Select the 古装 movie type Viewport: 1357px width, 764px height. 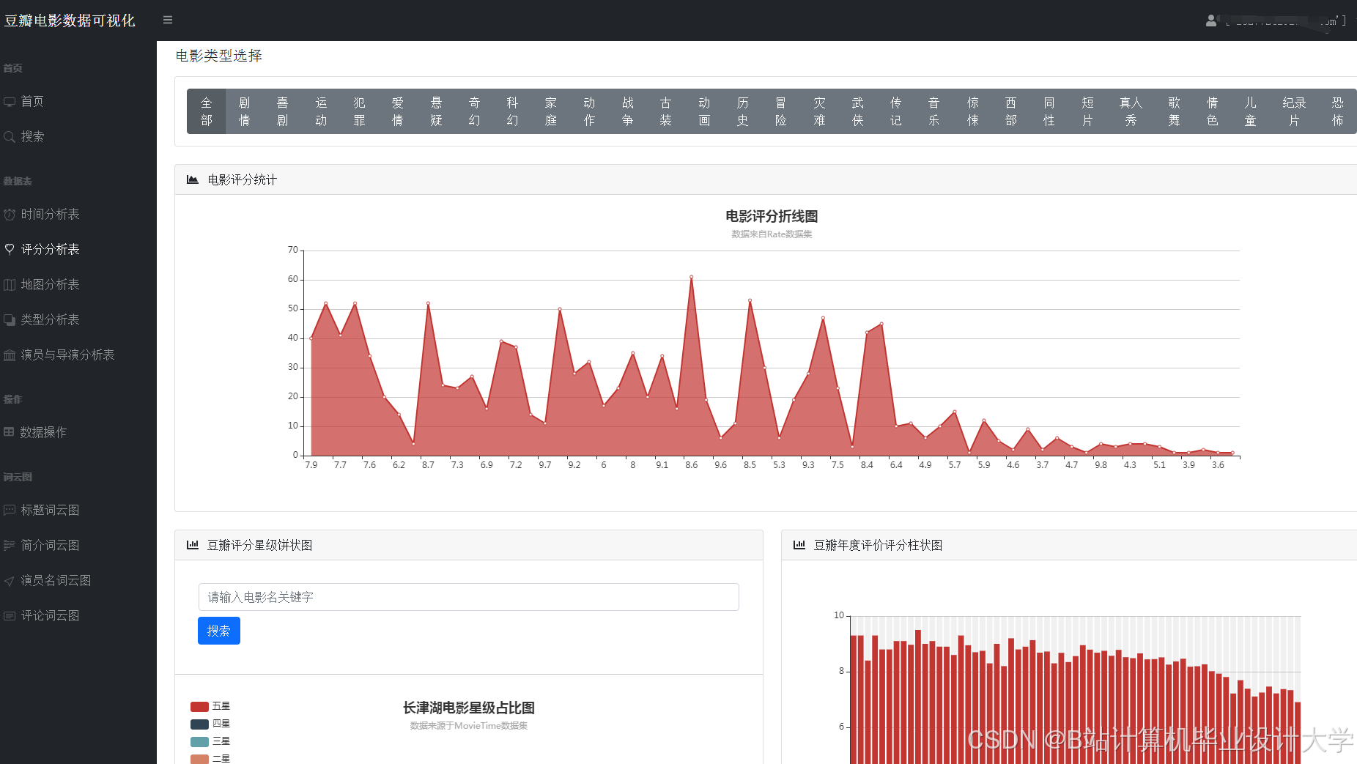click(x=666, y=111)
